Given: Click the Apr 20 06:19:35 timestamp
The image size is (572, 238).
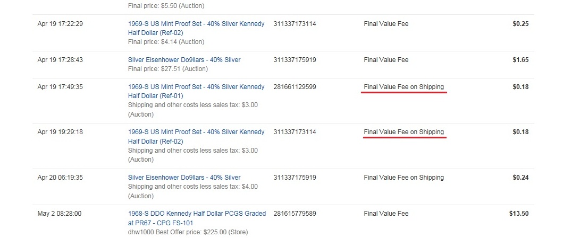Looking at the screenshot, I should click(x=60, y=178).
